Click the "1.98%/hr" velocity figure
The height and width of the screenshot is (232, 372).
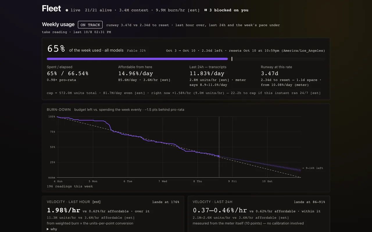click(x=64, y=210)
